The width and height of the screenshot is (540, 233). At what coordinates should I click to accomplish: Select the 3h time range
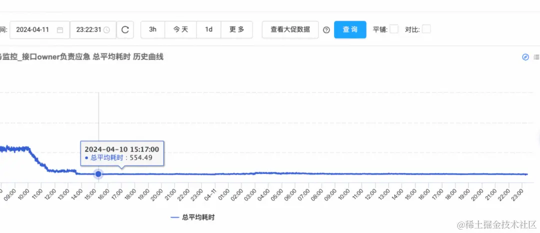pyautogui.click(x=152, y=29)
